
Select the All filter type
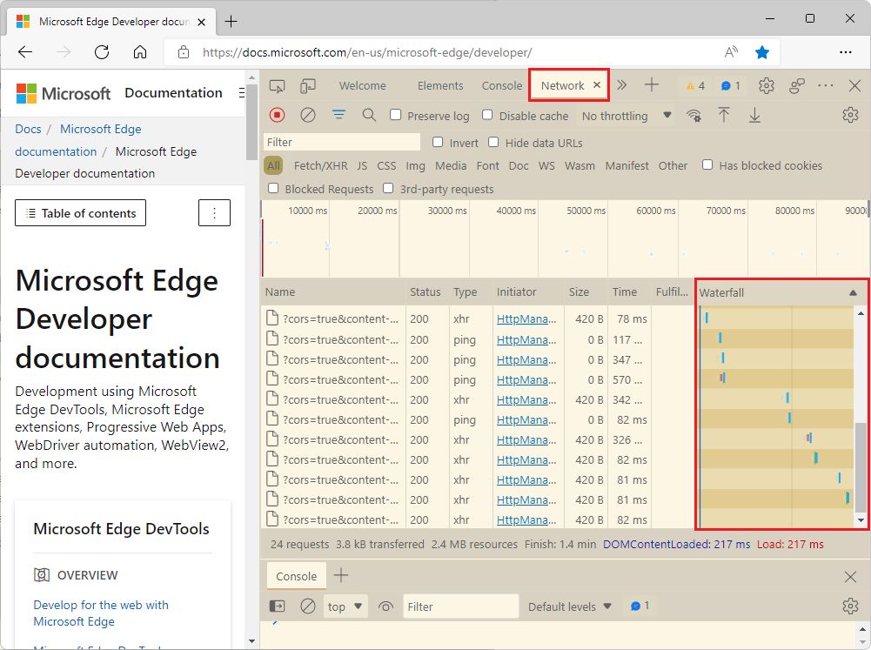(273, 165)
